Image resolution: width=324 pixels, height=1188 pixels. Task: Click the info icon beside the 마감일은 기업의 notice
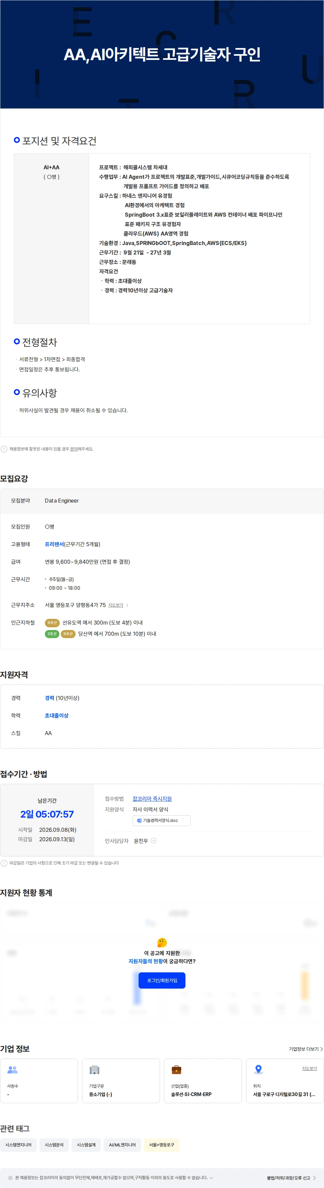pyautogui.click(x=4, y=863)
